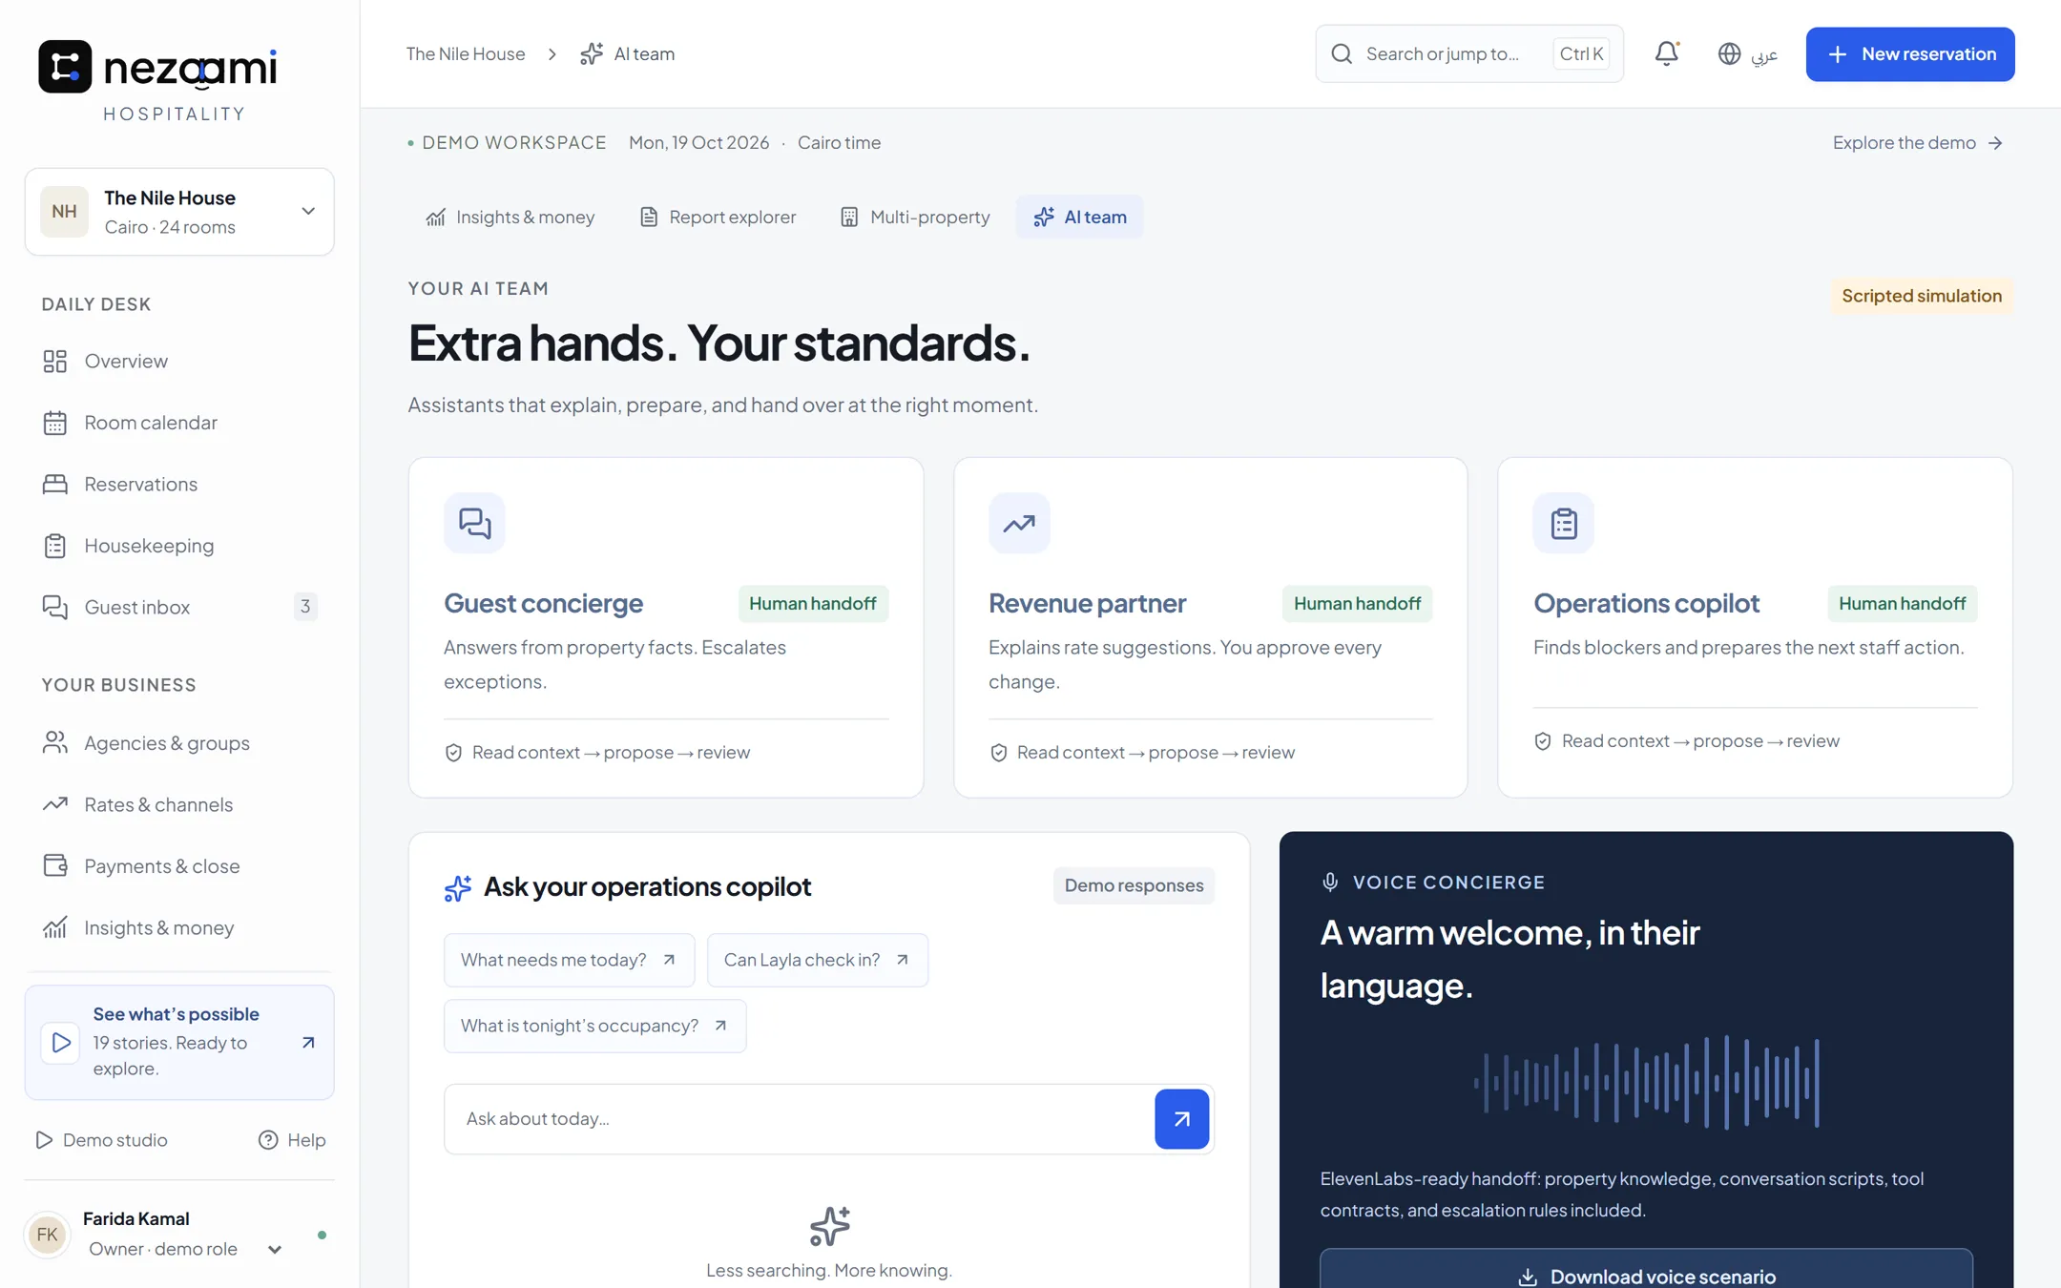Focus the Ask about today input field
This screenshot has width=2061, height=1288.
point(799,1118)
